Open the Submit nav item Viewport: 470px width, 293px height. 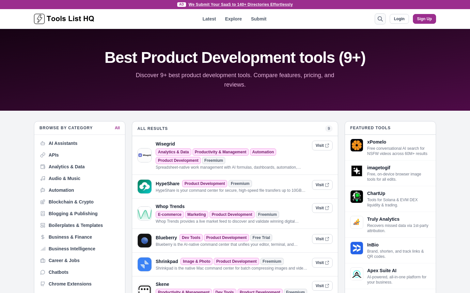[258, 19]
